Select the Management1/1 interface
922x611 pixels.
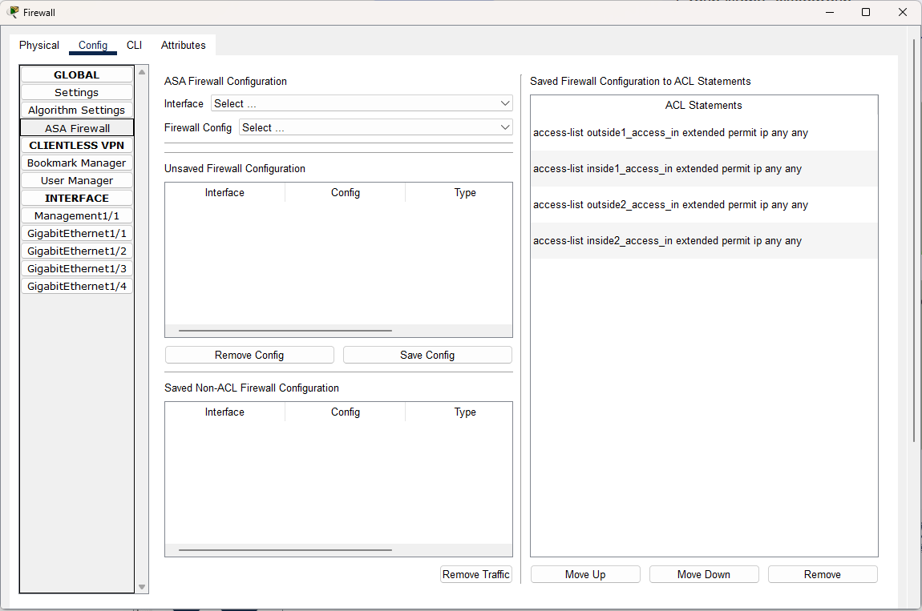click(x=76, y=215)
